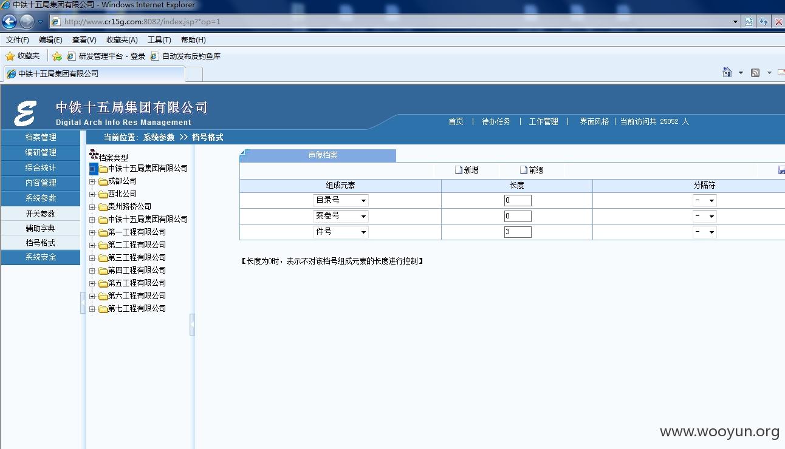Open the 帮助(H) menu
The width and height of the screenshot is (785, 449).
(x=193, y=40)
